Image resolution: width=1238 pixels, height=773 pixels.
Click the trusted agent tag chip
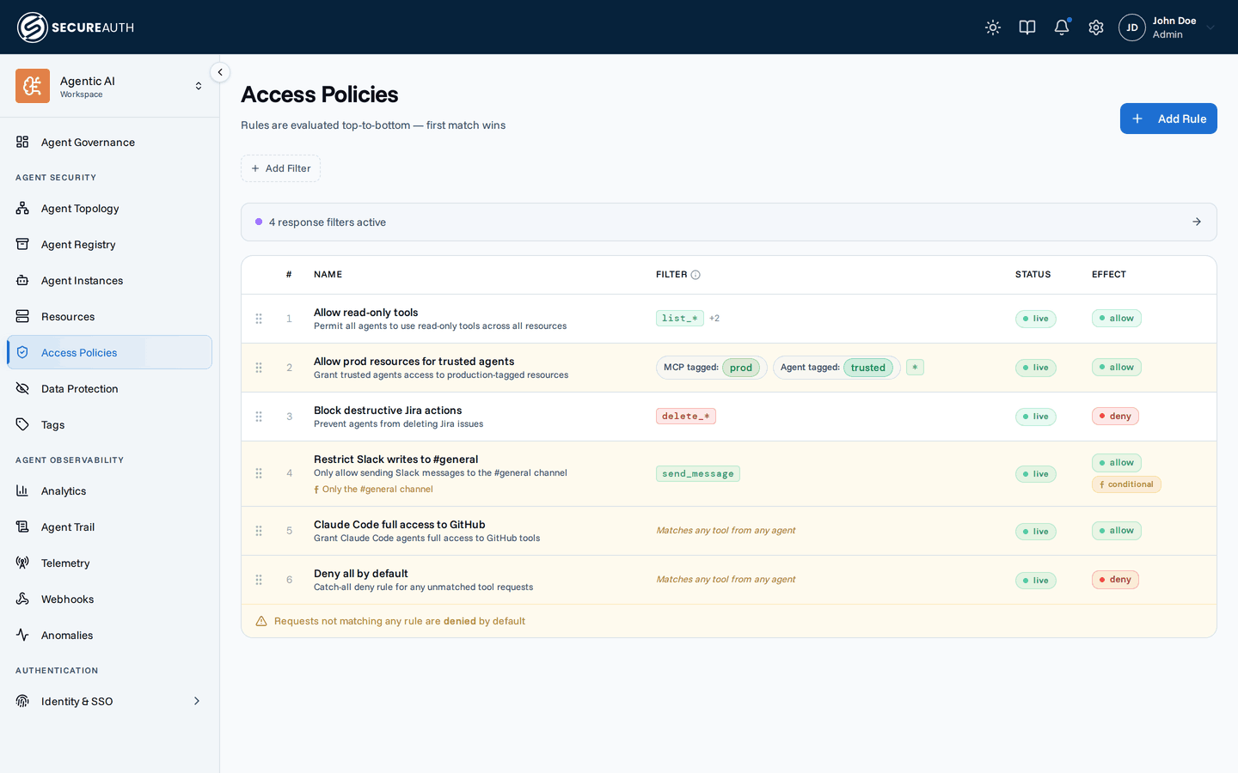tap(868, 368)
